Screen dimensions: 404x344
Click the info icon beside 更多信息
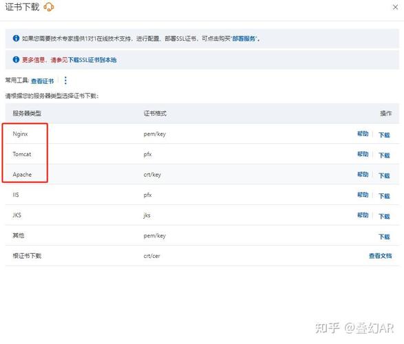coord(16,60)
